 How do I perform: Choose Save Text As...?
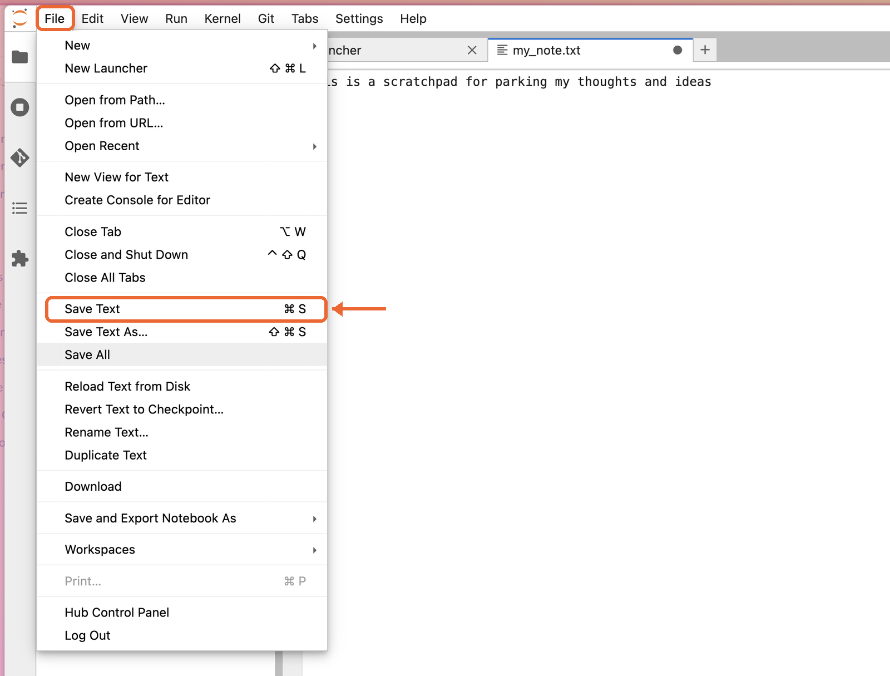[x=182, y=332]
